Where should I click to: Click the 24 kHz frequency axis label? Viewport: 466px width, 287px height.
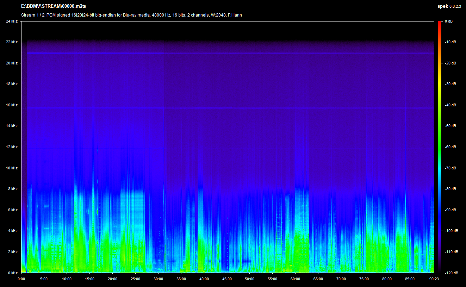click(x=12, y=21)
